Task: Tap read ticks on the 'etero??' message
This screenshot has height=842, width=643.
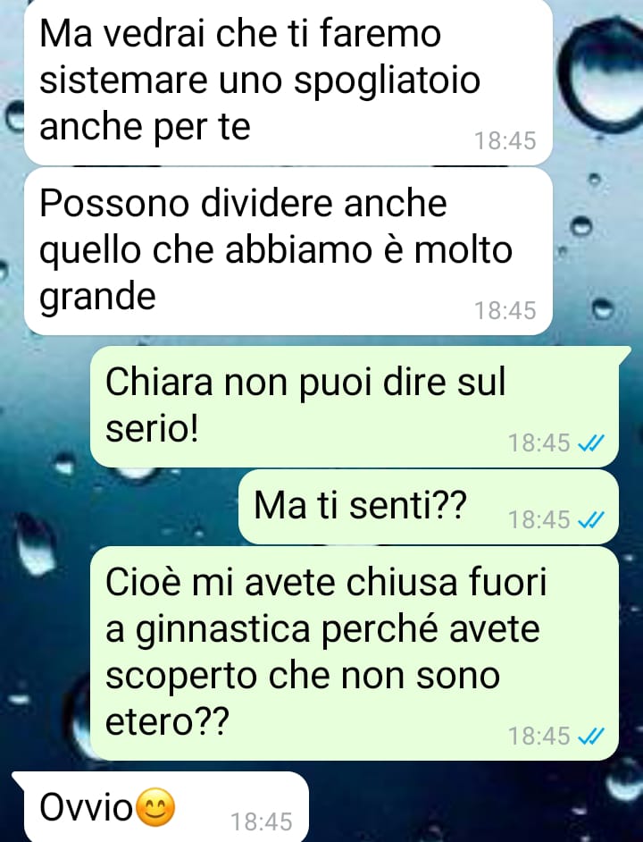Action: click(x=591, y=736)
